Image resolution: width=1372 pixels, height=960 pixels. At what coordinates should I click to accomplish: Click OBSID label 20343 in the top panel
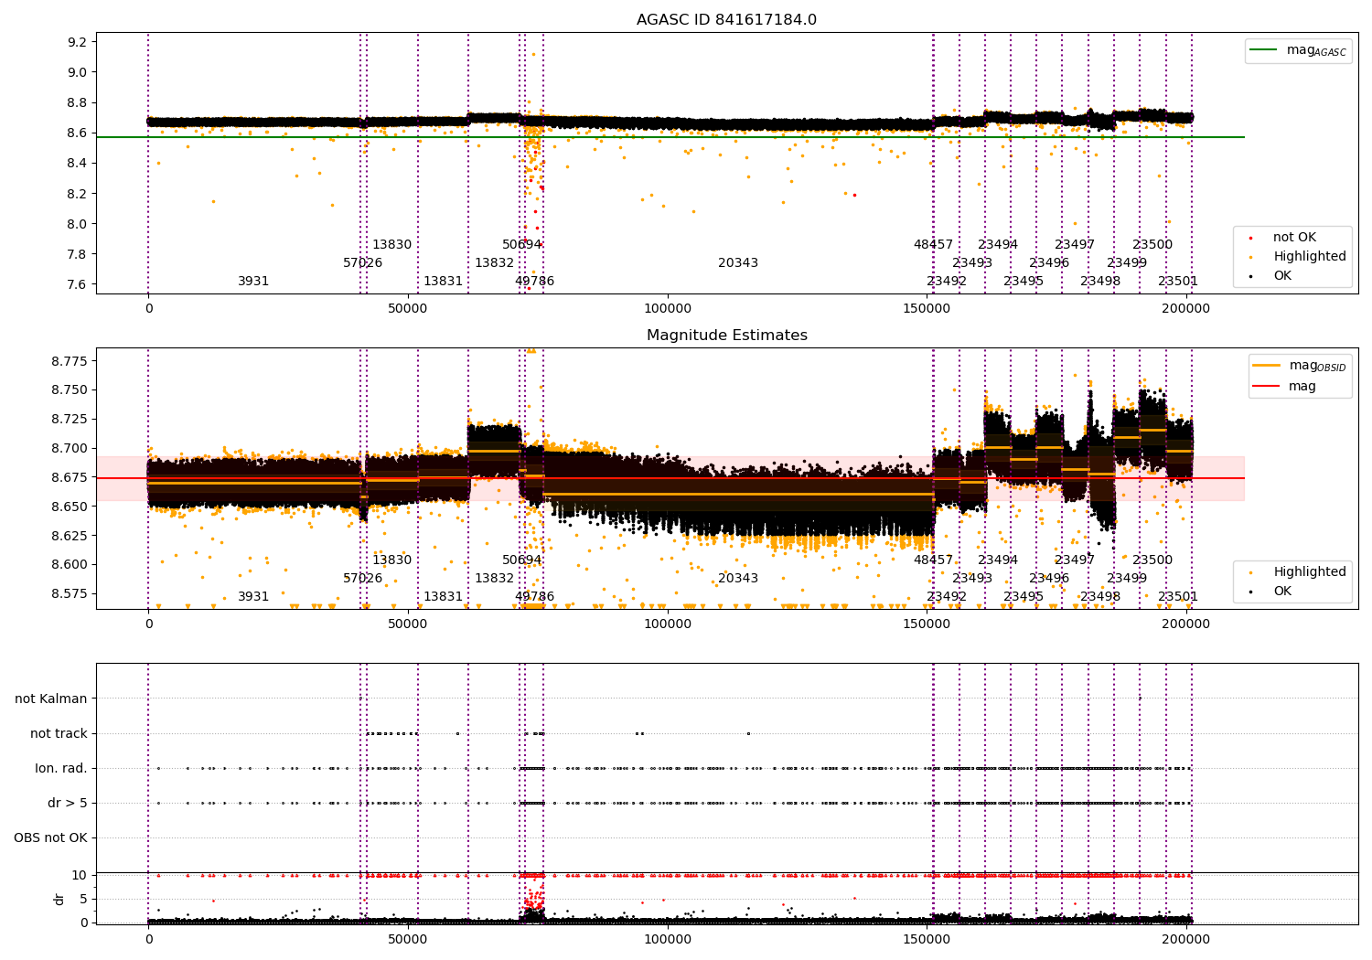tap(738, 263)
